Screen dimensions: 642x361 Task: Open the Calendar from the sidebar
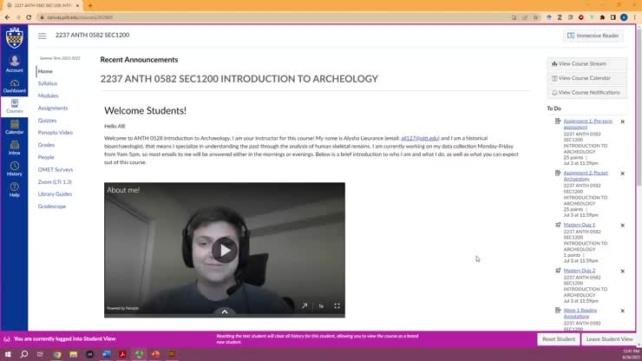[x=15, y=127]
